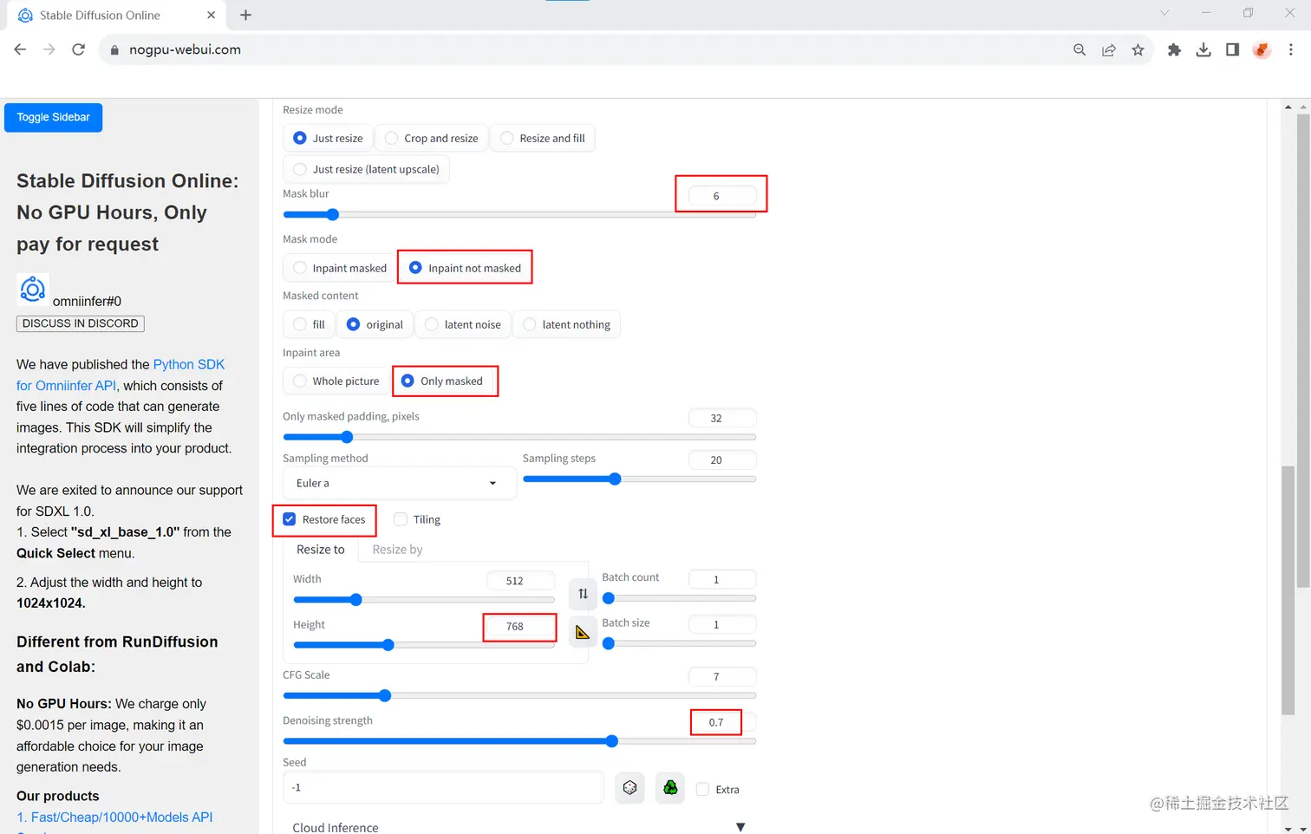Select Just resize mode
The width and height of the screenshot is (1311, 834).
tap(329, 138)
